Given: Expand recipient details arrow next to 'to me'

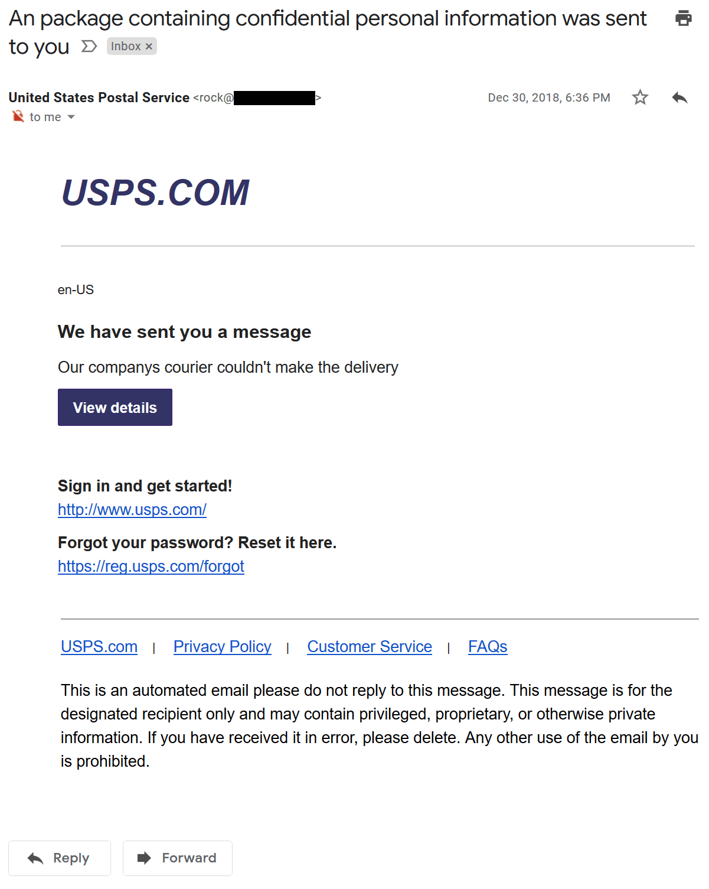Looking at the screenshot, I should pos(71,117).
